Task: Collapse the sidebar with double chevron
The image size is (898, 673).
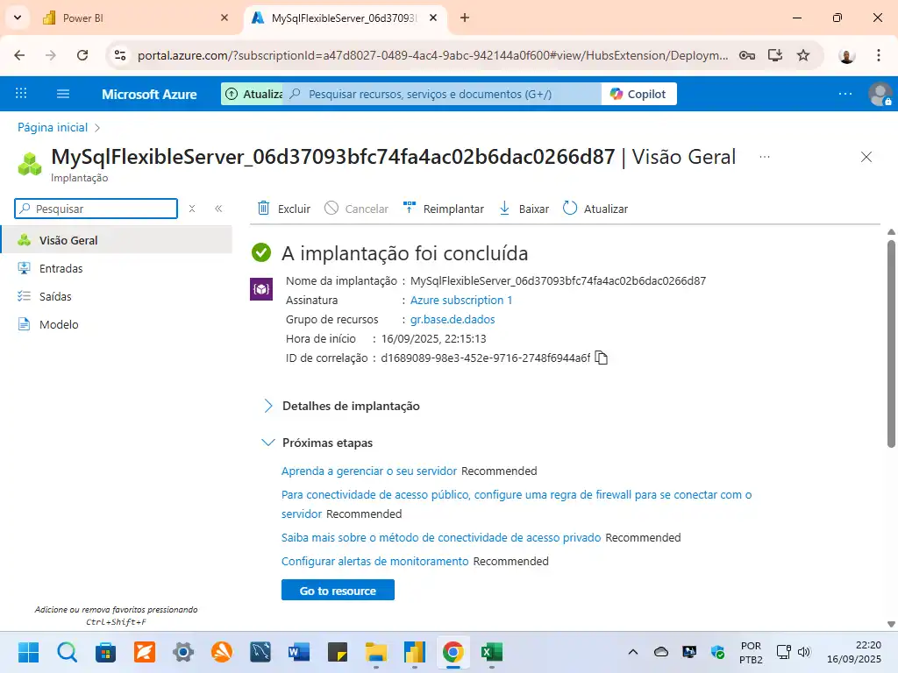Action: coord(218,209)
